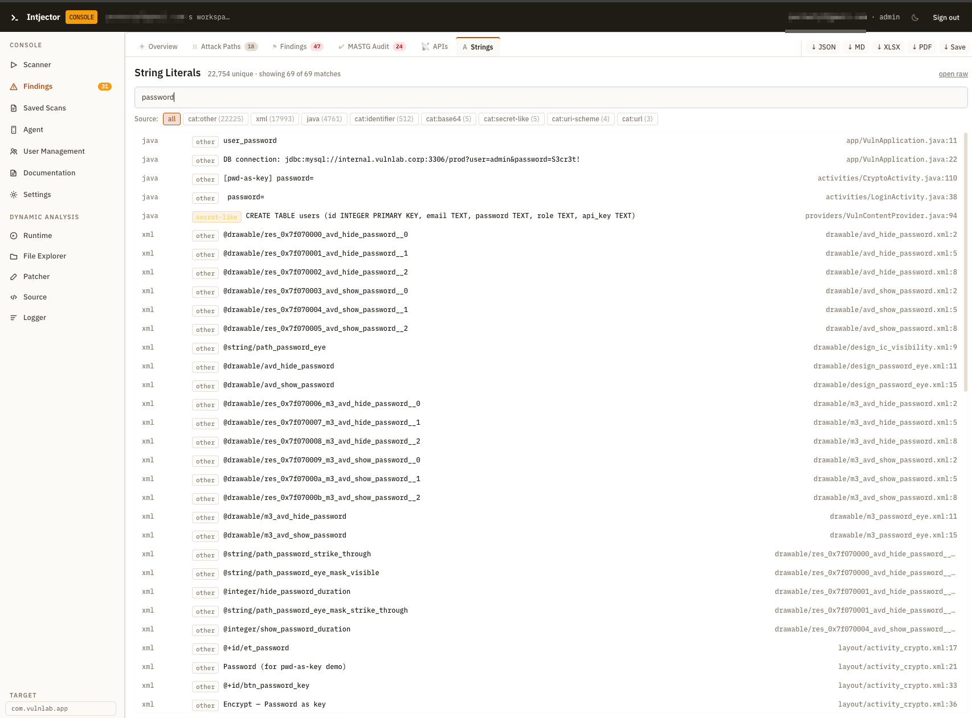Open User Management people icon

[x=14, y=151]
